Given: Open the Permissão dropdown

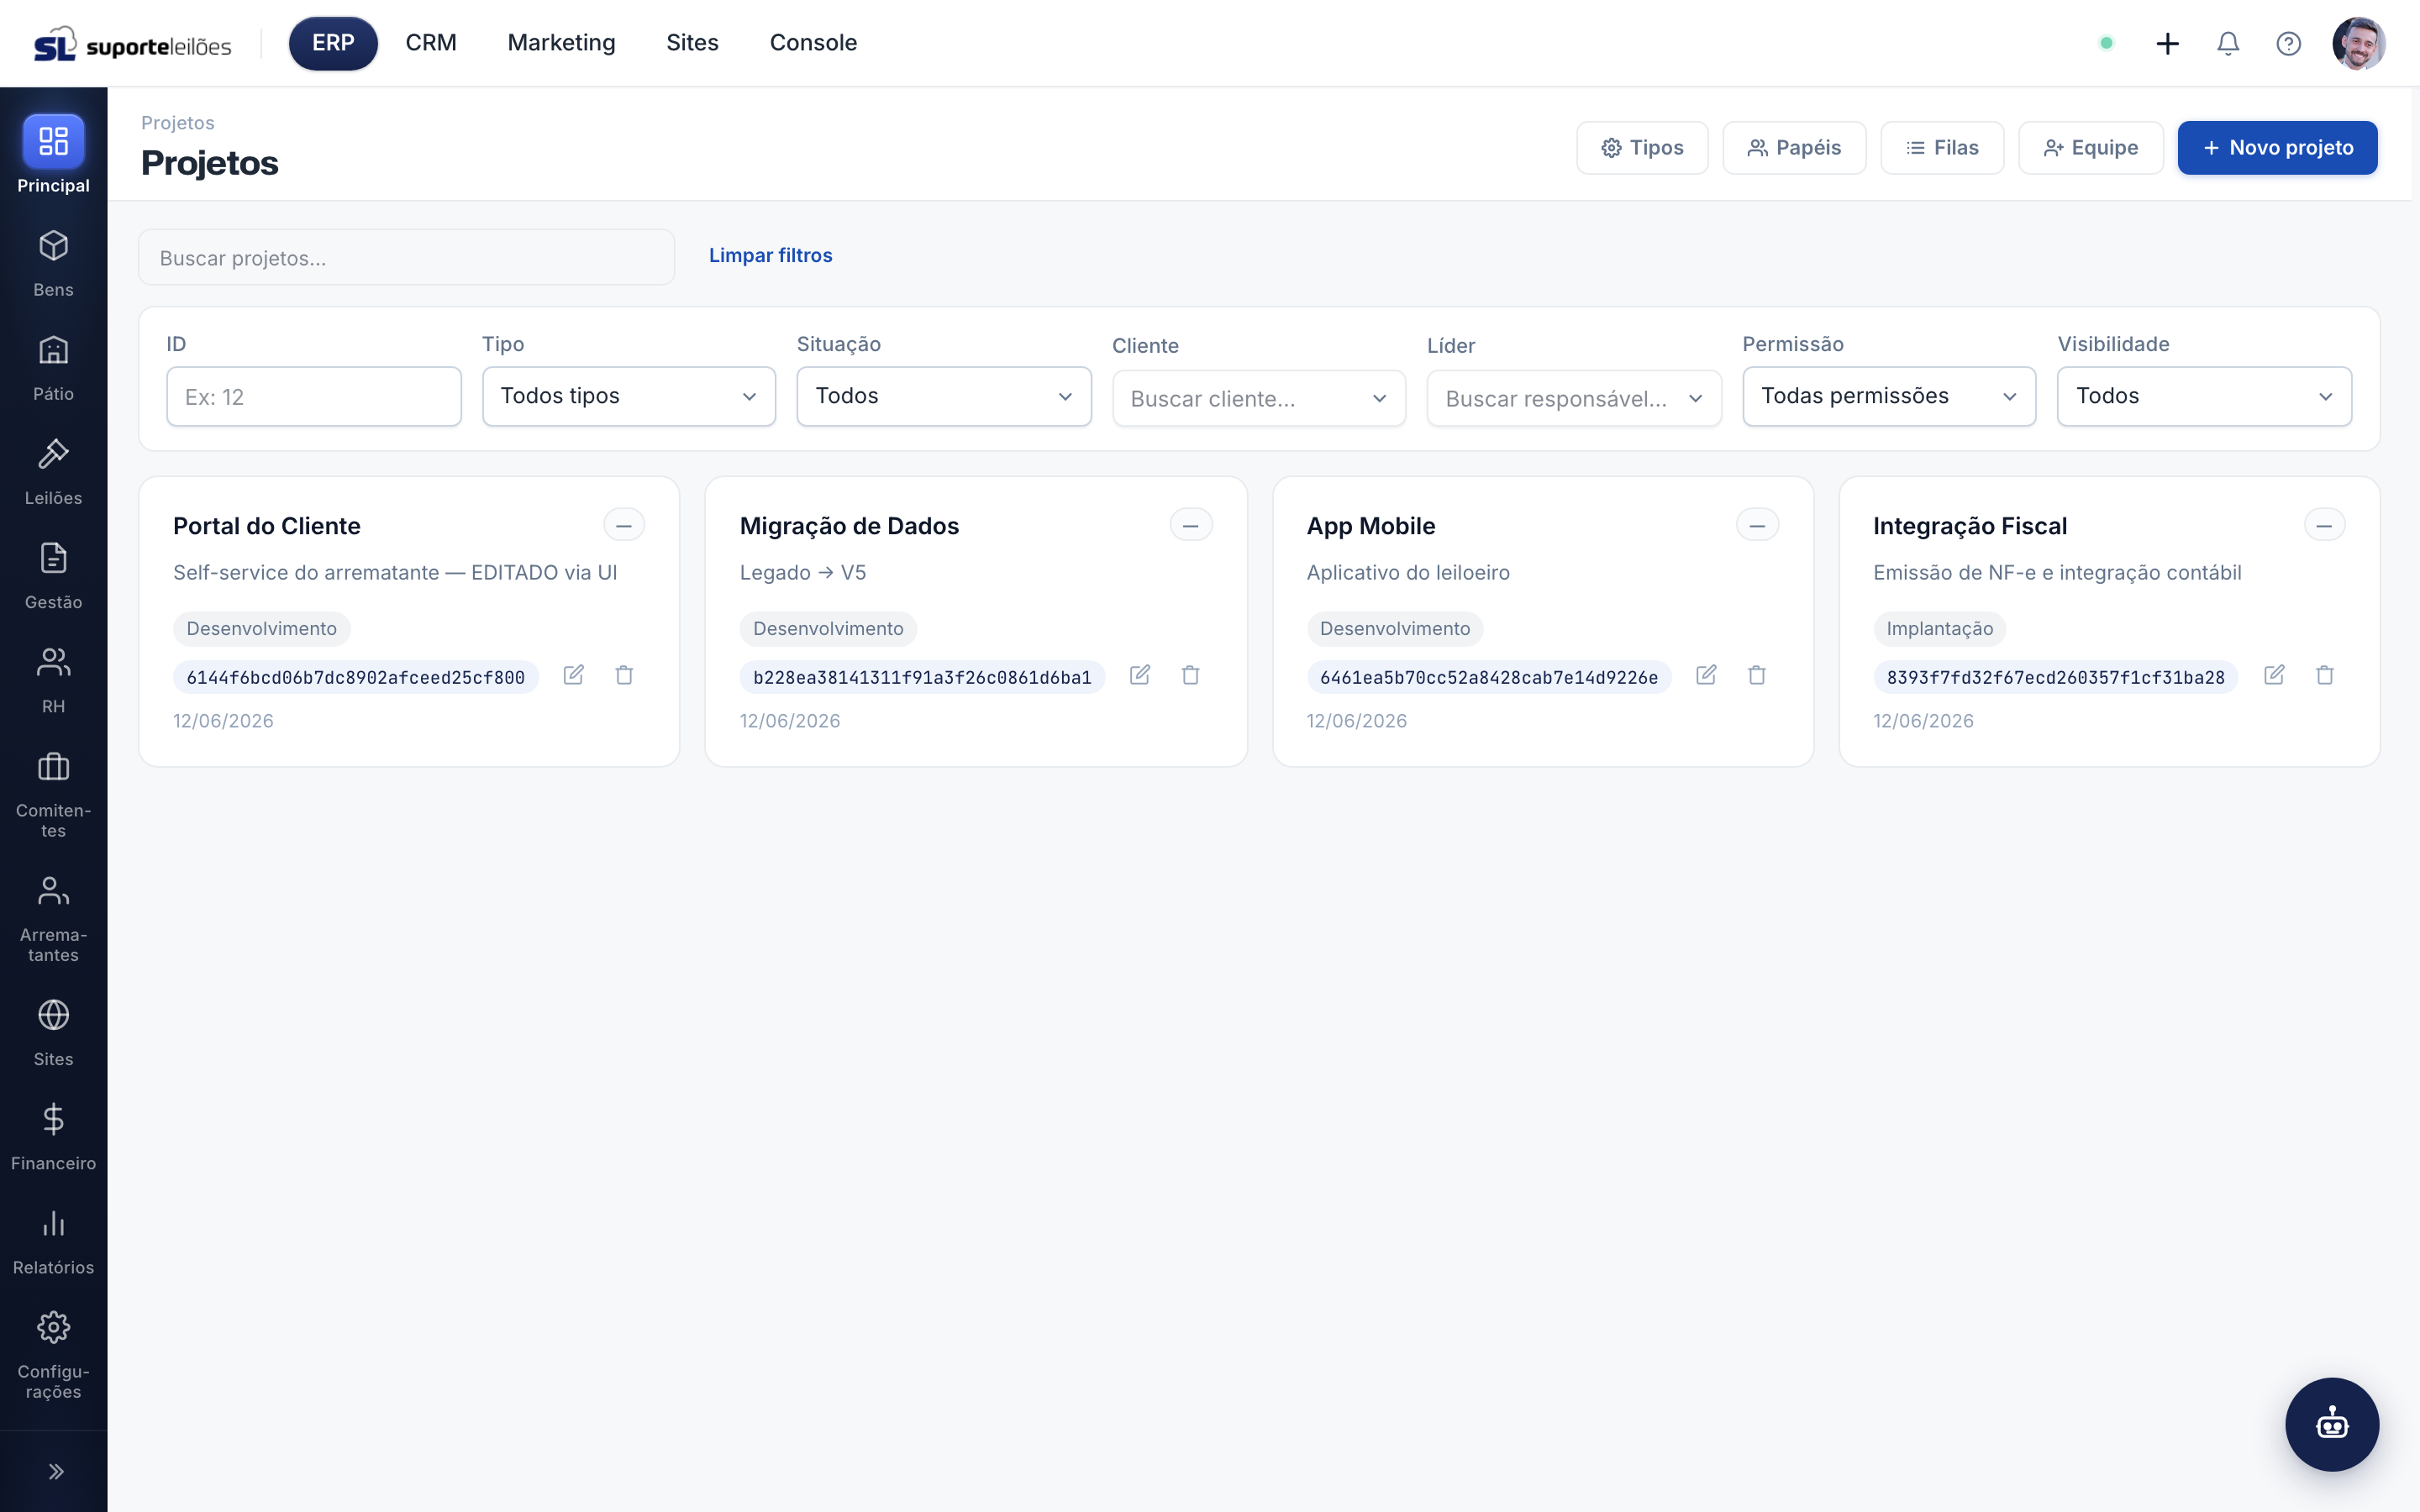Looking at the screenshot, I should tap(1889, 396).
